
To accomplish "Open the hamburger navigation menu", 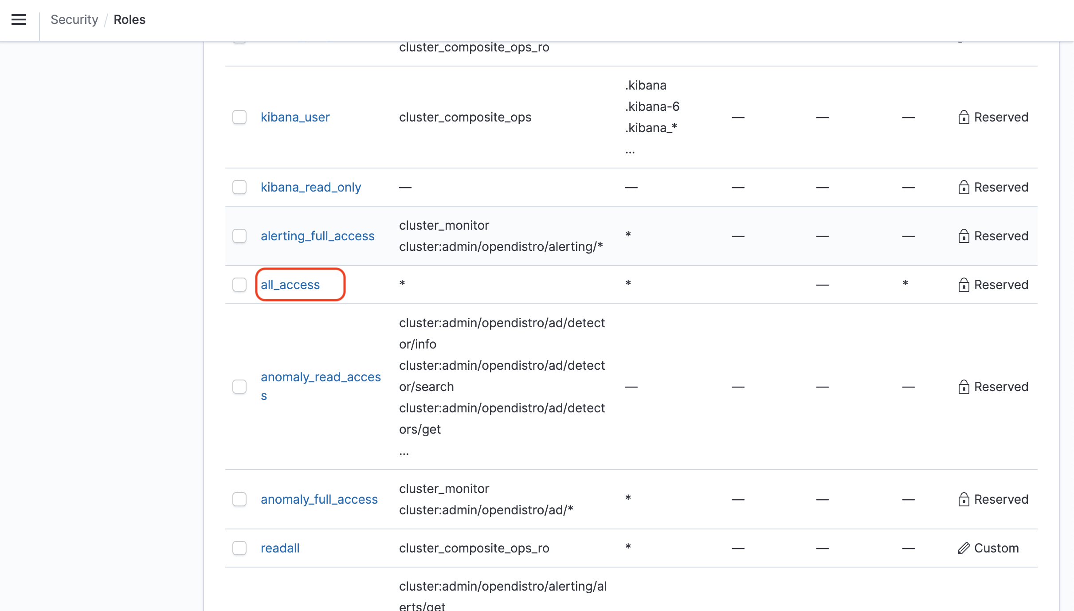I will pos(19,20).
